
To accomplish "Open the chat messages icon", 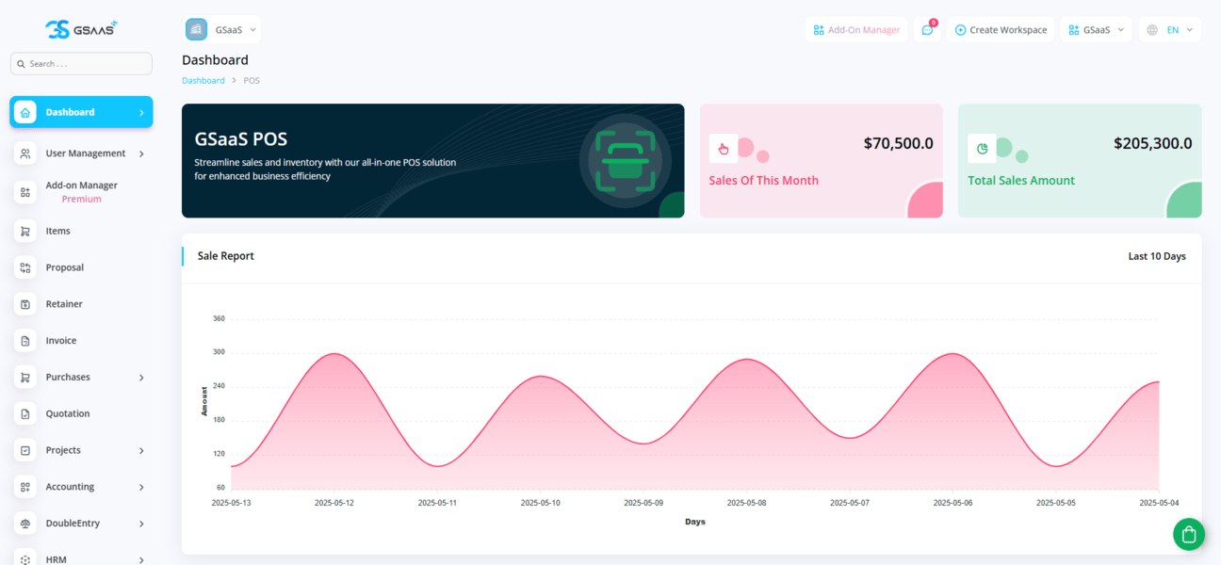I will (927, 30).
